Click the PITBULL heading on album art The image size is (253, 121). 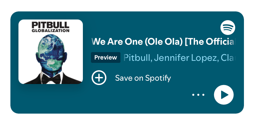tap(51, 25)
